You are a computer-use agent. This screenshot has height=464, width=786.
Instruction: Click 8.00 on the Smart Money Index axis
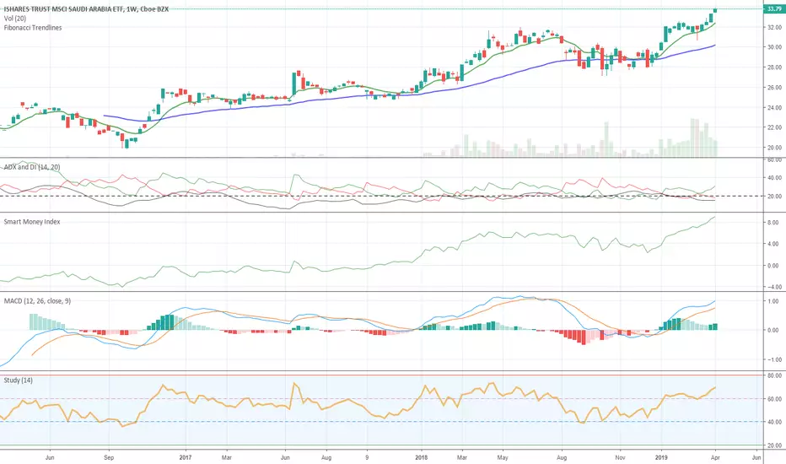coord(773,222)
